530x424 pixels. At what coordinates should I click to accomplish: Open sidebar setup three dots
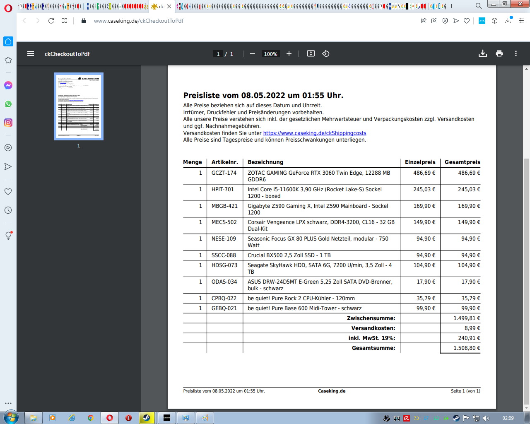[8, 403]
